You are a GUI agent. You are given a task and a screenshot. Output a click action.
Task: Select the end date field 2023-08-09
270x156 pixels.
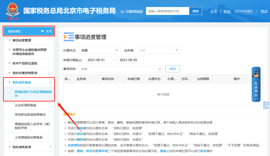pyautogui.click(x=130, y=60)
